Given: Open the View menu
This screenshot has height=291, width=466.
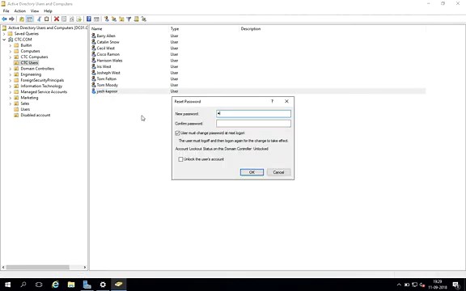Looking at the screenshot, I should (x=35, y=11).
